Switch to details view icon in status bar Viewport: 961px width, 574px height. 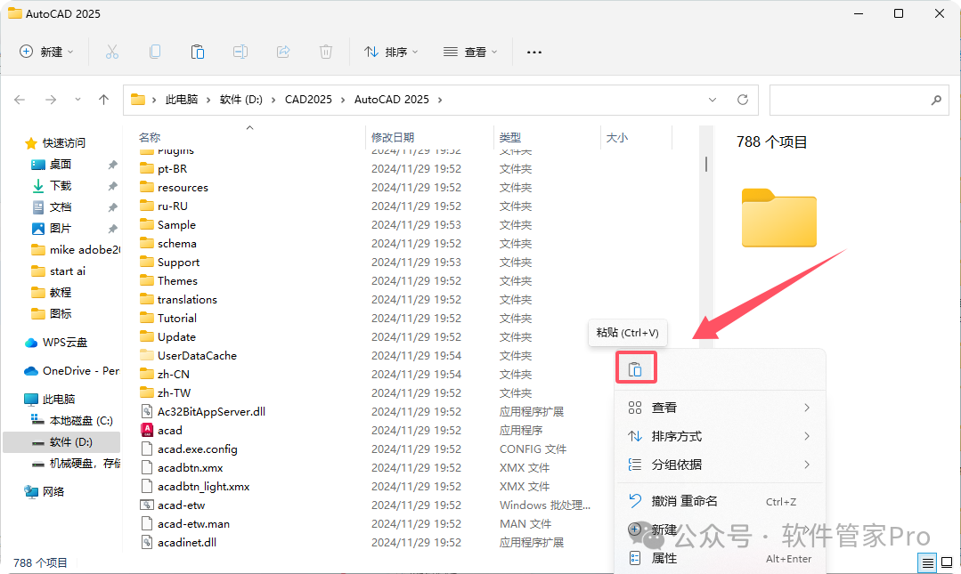(x=928, y=562)
